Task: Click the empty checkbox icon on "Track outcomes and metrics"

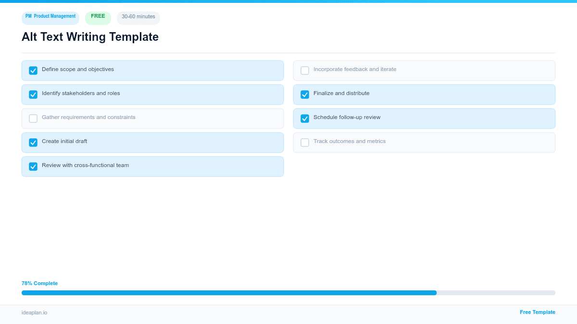Action: tap(305, 142)
